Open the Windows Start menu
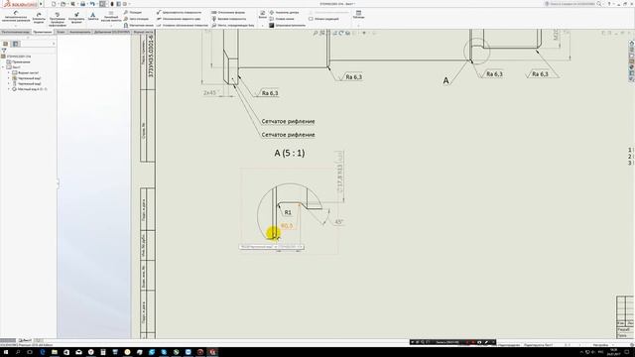Viewport: 635px width, 357px height. pos(6,352)
